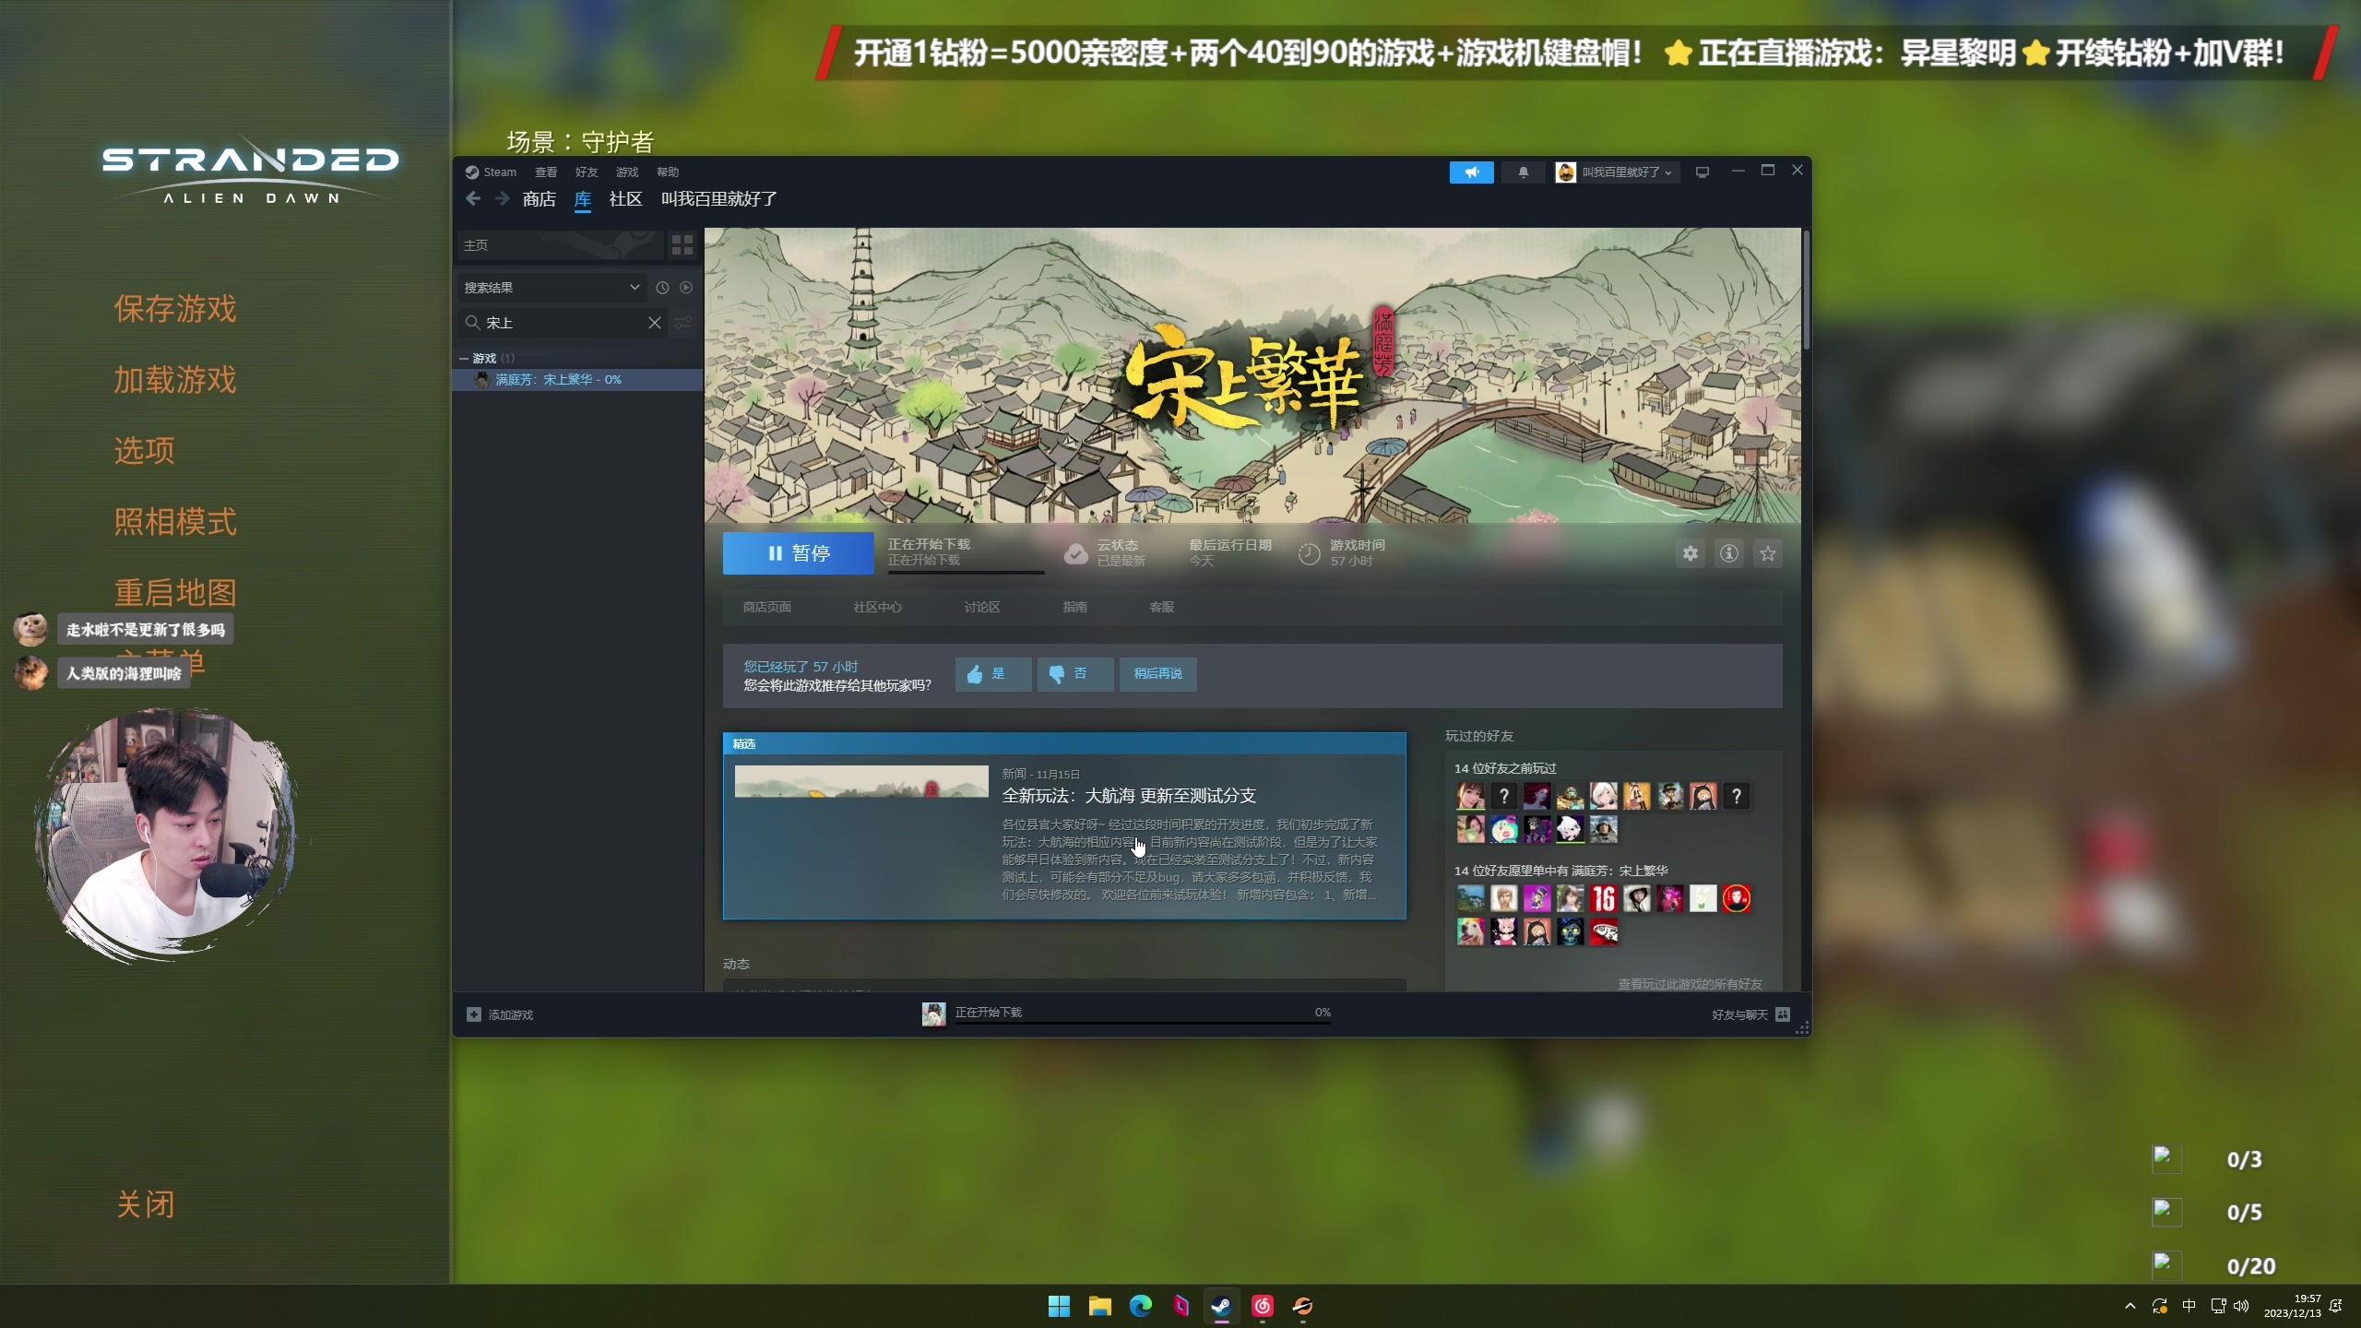2361x1328 pixels.
Task: Open the 讨论区 link
Action: (982, 607)
